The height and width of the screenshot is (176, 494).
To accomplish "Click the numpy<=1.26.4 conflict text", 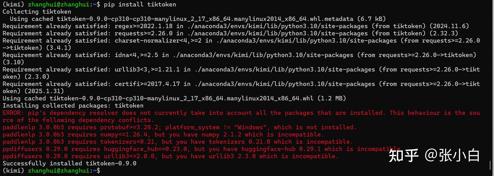I will (125, 134).
